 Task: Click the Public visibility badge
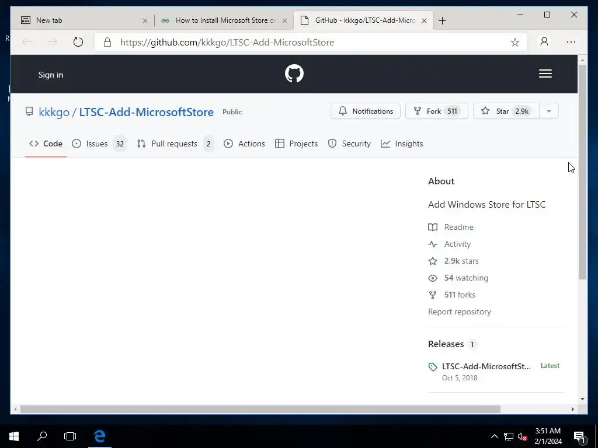232,112
